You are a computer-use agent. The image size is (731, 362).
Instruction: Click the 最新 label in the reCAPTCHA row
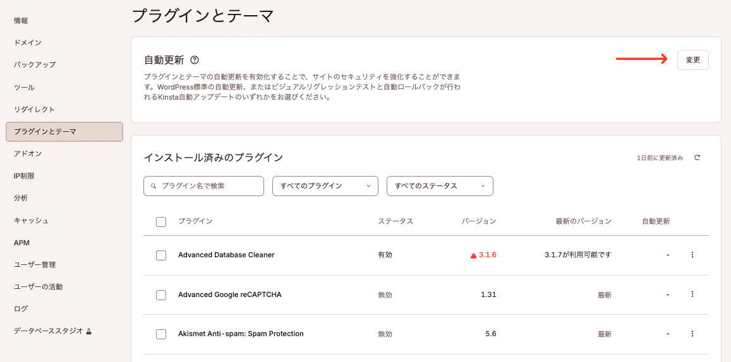coord(605,295)
